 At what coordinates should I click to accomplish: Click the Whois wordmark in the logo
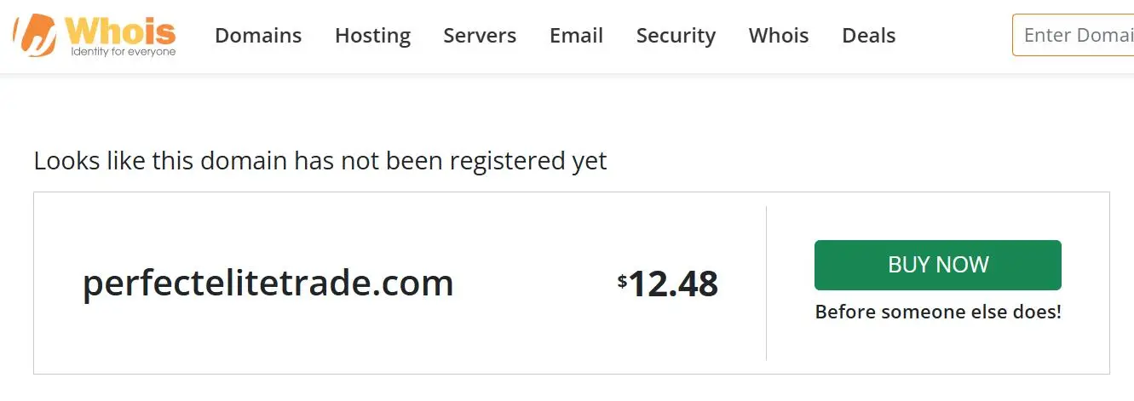(x=119, y=30)
